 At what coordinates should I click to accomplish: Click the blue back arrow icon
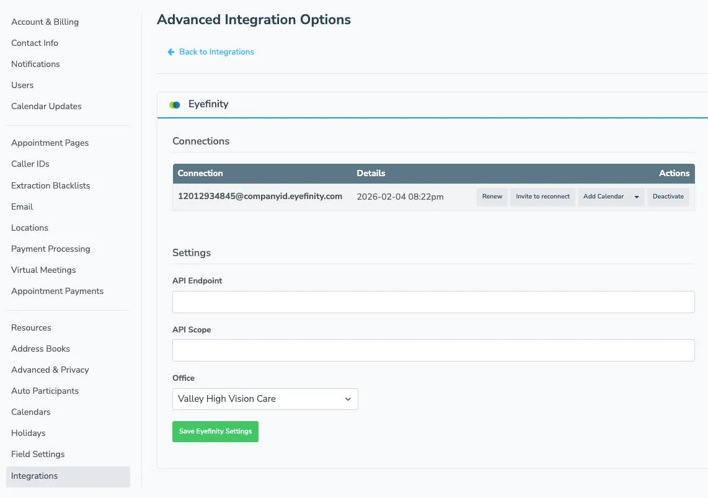(170, 52)
